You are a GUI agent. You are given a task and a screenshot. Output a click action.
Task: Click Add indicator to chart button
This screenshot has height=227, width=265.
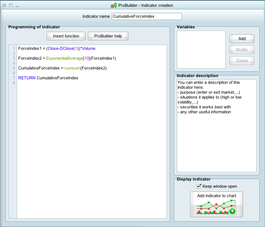[217, 204]
